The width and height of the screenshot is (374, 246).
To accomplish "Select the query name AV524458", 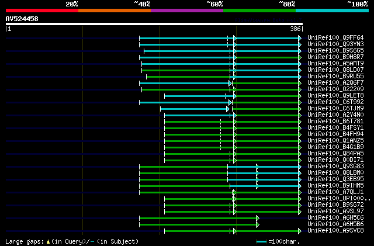I will pyautogui.click(x=22, y=19).
